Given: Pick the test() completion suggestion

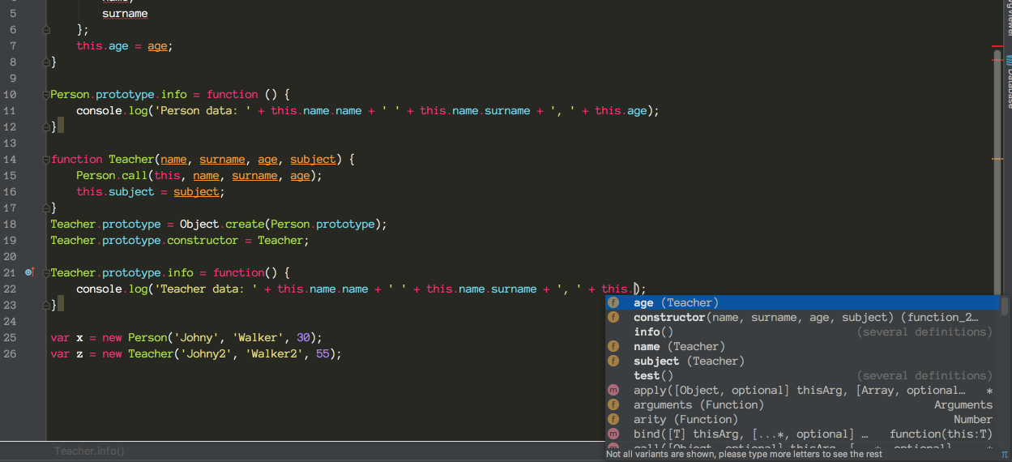Looking at the screenshot, I should click(802, 375).
